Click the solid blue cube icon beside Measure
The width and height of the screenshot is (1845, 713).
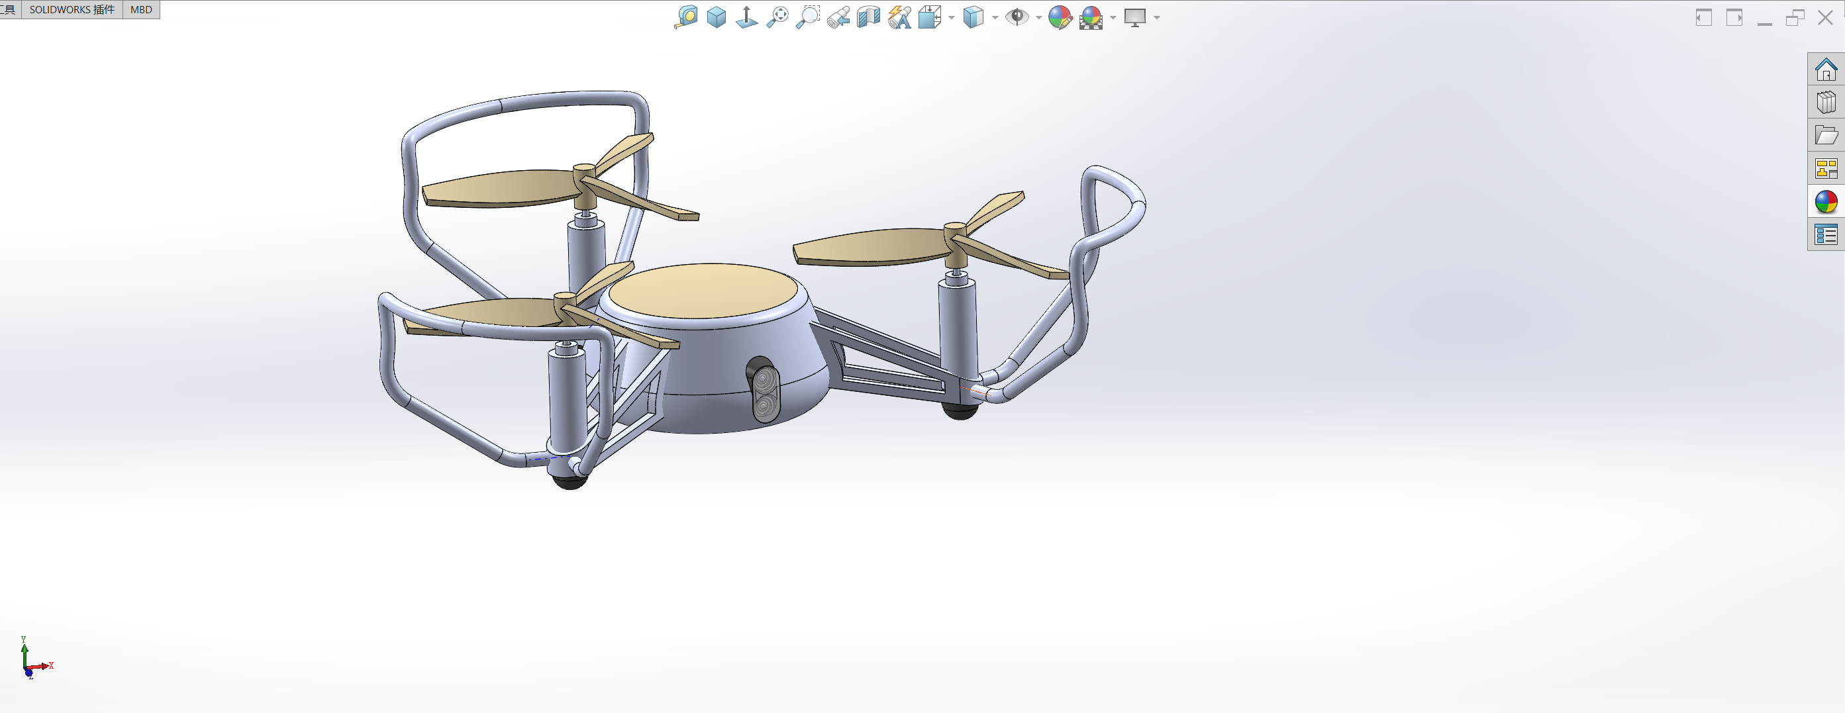717,17
